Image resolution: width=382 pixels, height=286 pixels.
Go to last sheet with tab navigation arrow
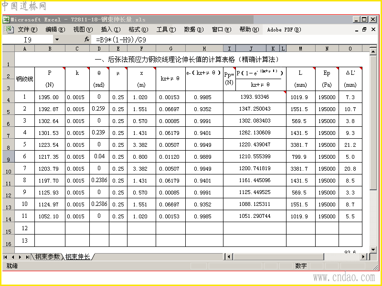28,257
